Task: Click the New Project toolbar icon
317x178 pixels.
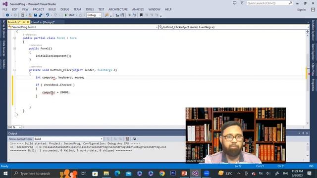Action: (x=22, y=15)
